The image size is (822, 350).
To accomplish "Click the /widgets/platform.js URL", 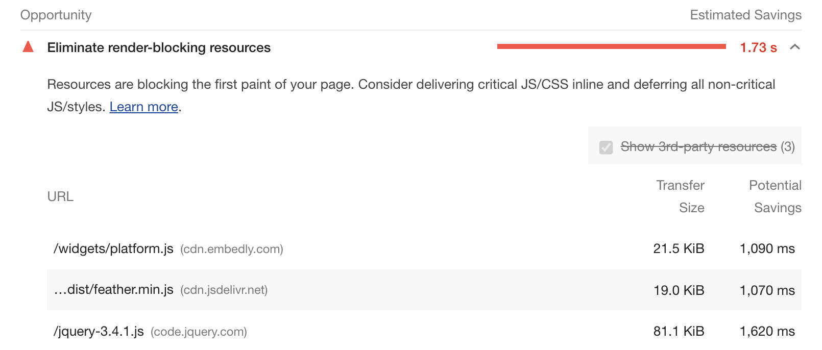I will click(x=113, y=249).
